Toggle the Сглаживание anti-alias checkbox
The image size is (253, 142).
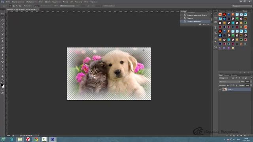(42, 6)
